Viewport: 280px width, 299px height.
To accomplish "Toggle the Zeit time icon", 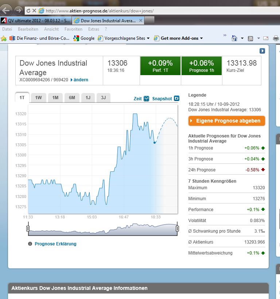I will click(x=146, y=98).
